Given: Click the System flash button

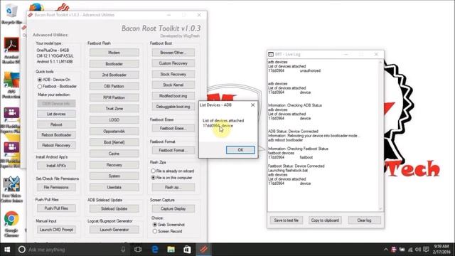Looking at the screenshot, I should [114, 176].
